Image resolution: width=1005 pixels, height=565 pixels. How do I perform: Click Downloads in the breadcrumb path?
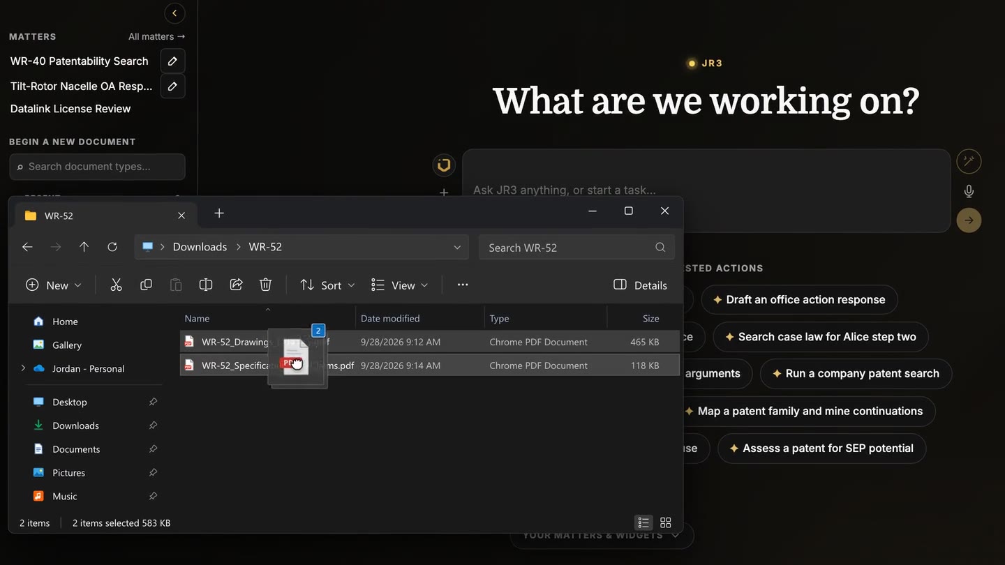click(x=200, y=247)
